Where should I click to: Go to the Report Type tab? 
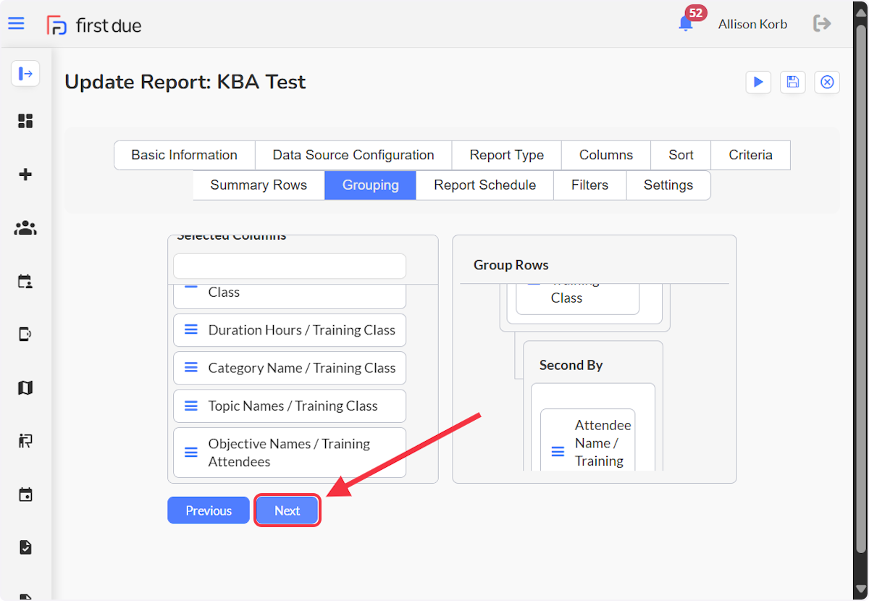(x=507, y=155)
